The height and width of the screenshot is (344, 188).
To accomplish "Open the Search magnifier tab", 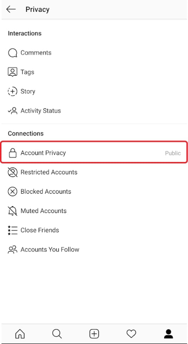I will point(57,334).
